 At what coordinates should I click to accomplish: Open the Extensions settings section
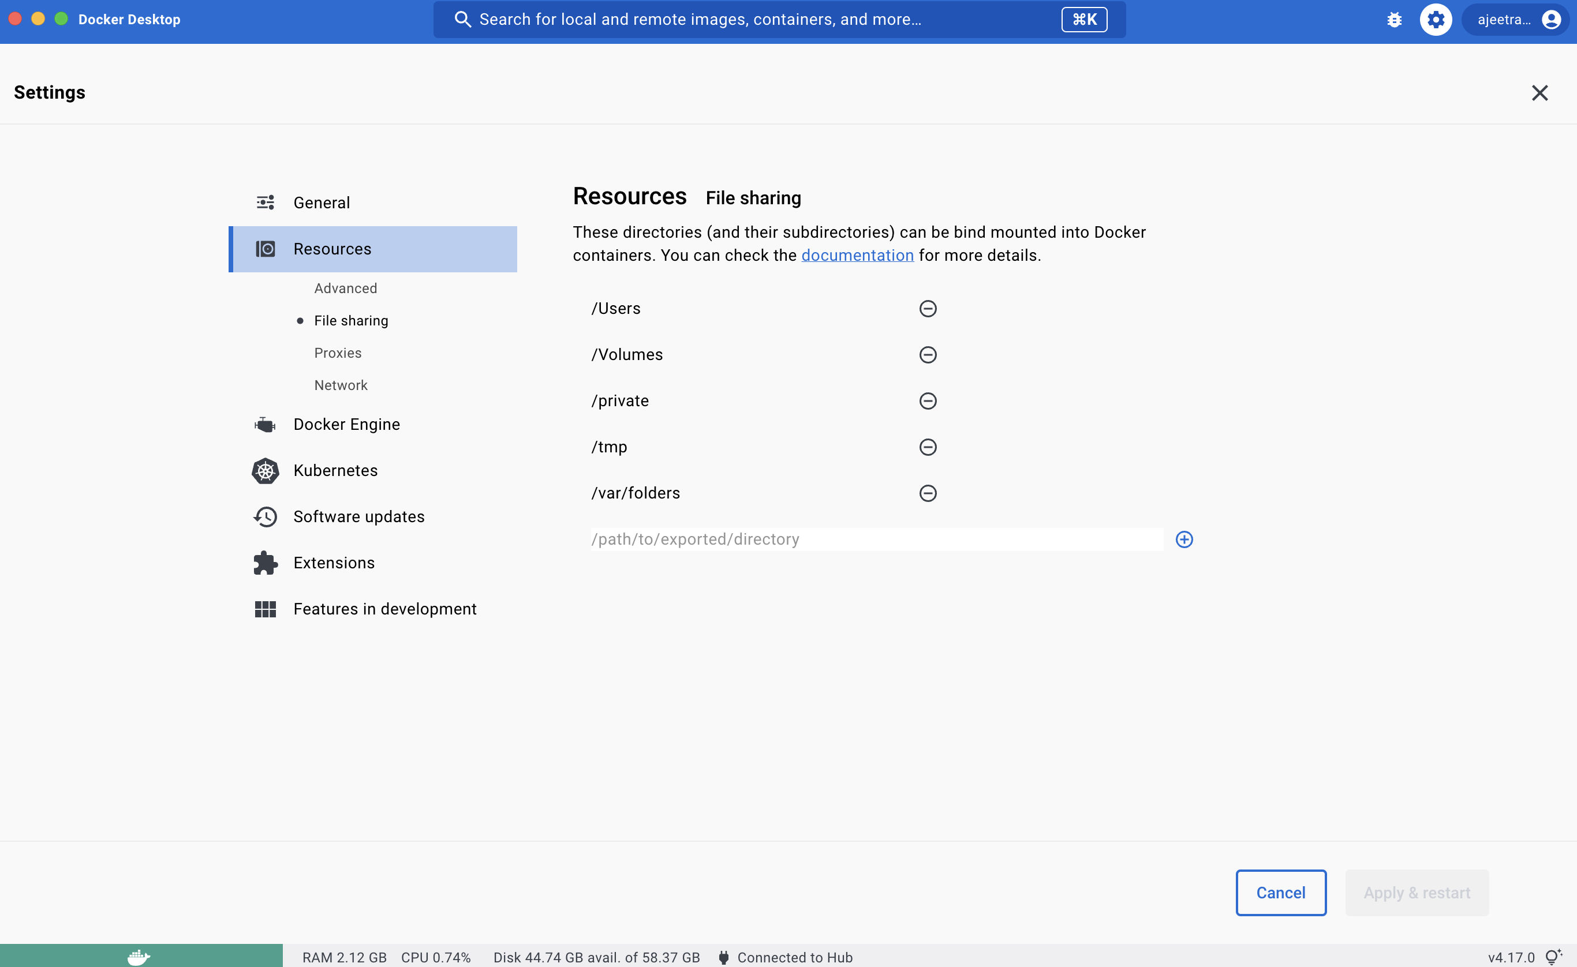373,563
